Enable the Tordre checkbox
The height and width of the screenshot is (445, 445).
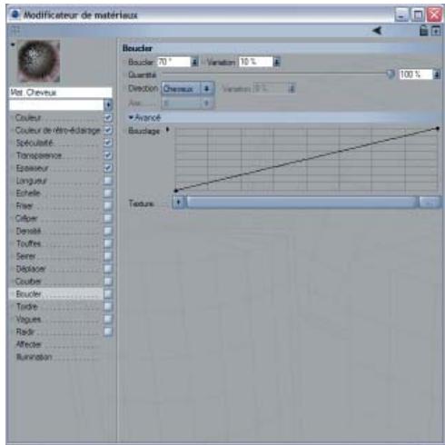click(x=108, y=306)
